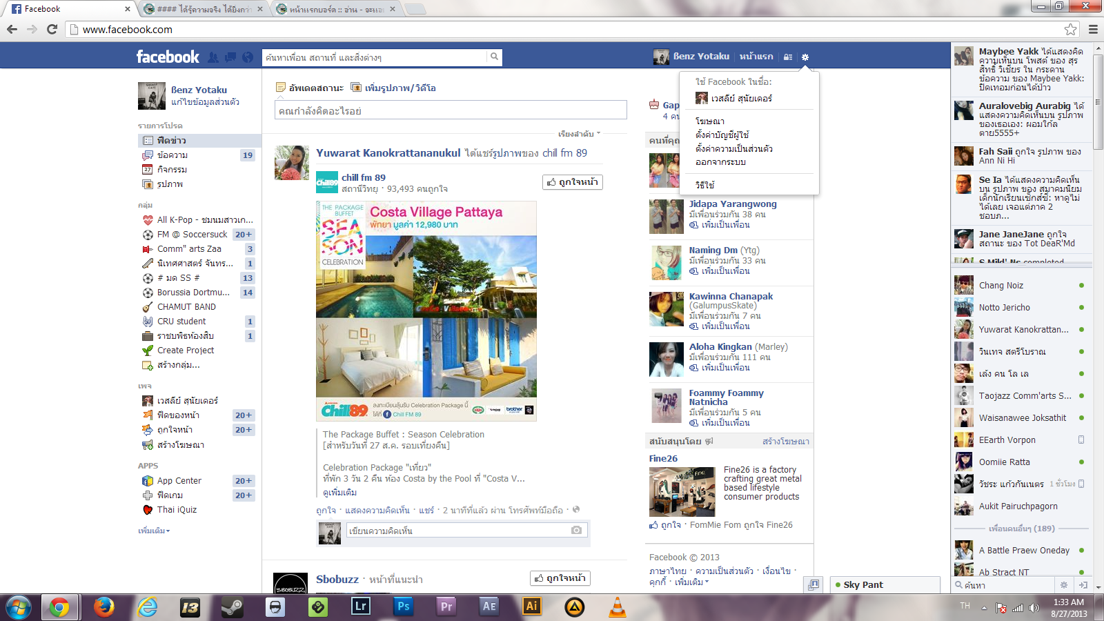Open notifications globe icon in header
The image size is (1104, 621).
pos(248,57)
